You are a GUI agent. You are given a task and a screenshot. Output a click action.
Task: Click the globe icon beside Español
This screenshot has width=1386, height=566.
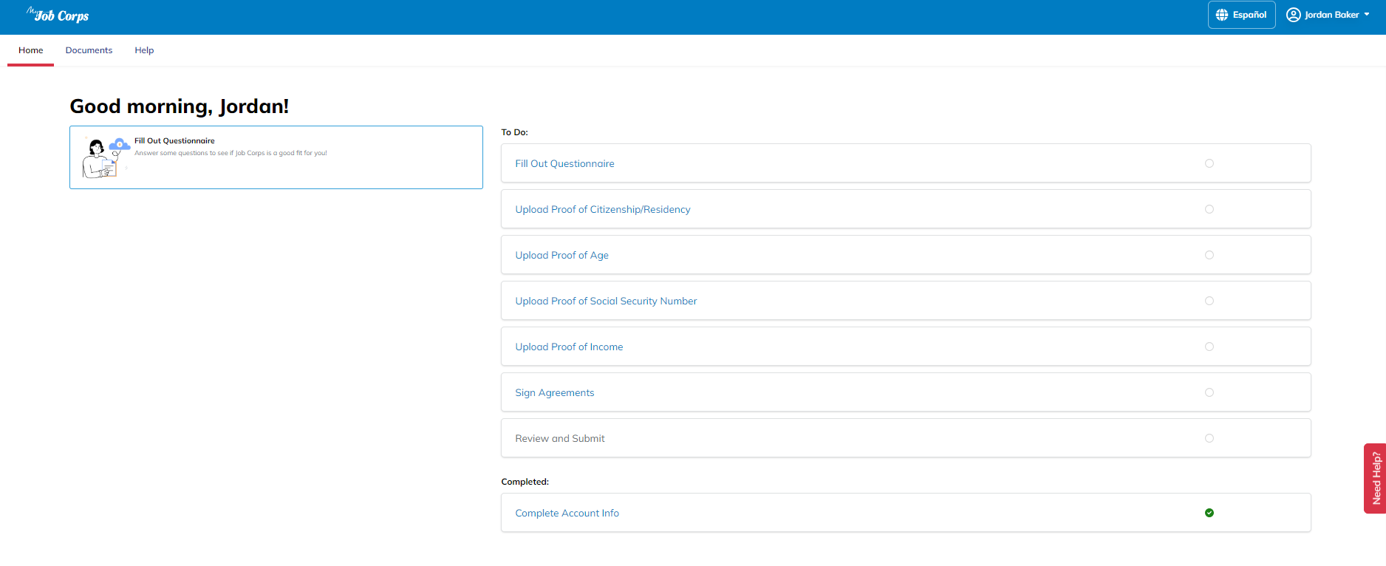pos(1222,15)
